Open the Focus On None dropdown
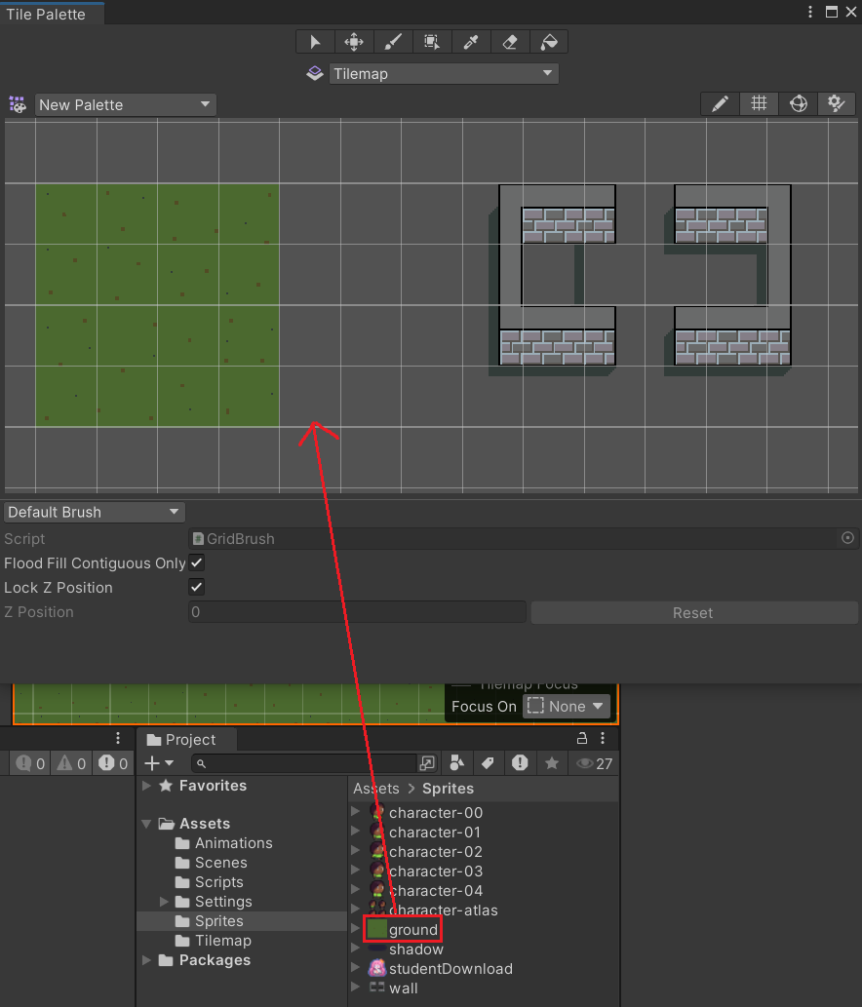Viewport: 862px width, 1007px height. coord(566,707)
